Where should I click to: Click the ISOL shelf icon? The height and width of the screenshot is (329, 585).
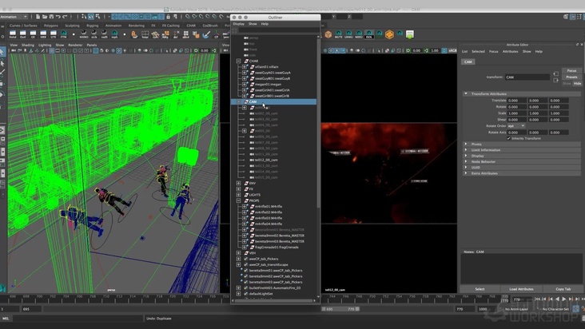pyautogui.click(x=369, y=34)
